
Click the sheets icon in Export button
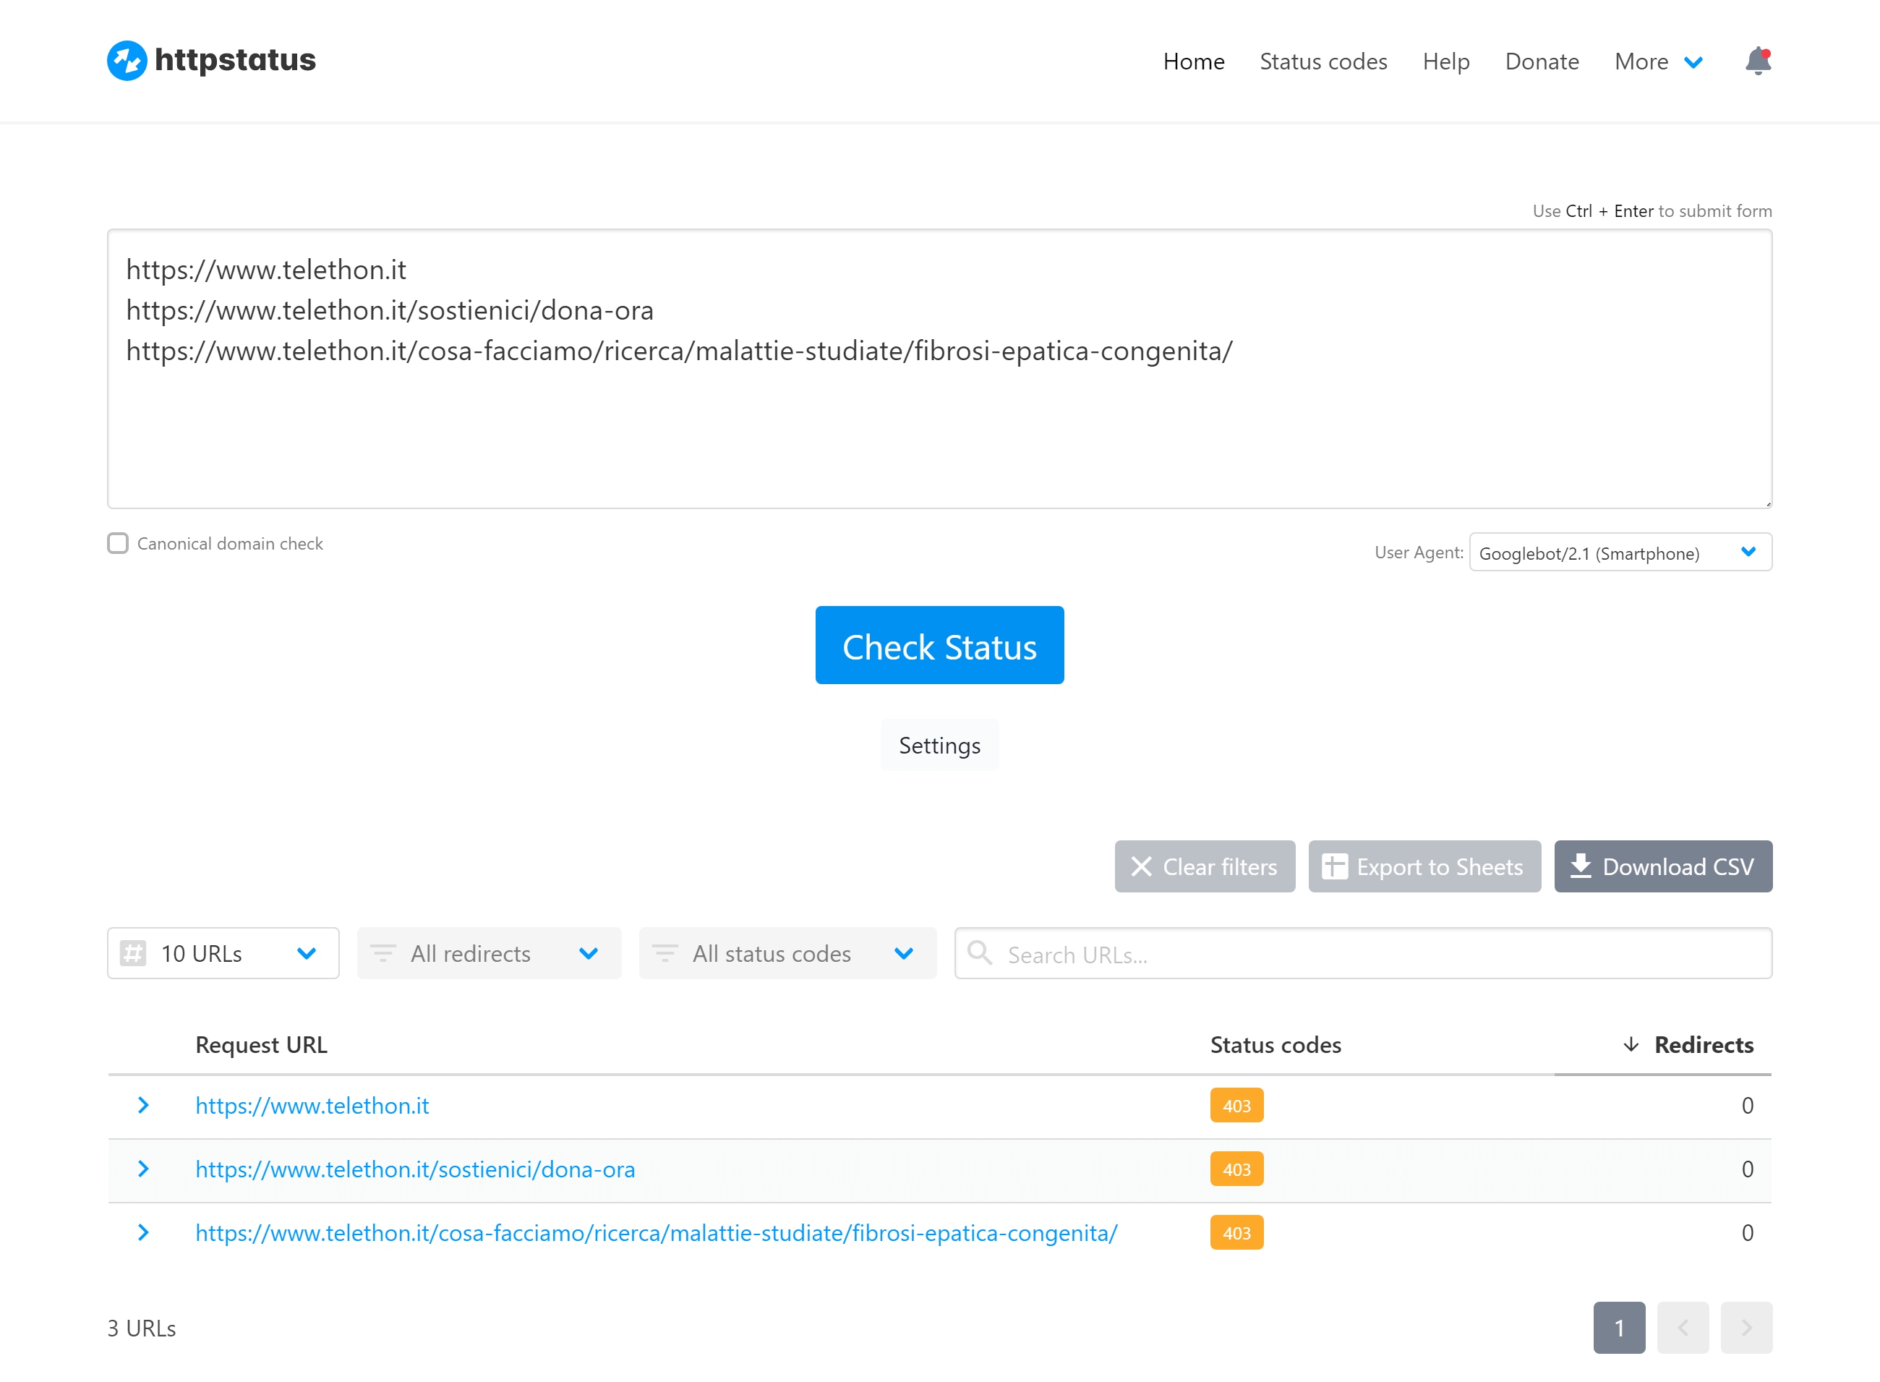tap(1334, 866)
